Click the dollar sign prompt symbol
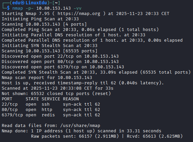 click(8, 8)
